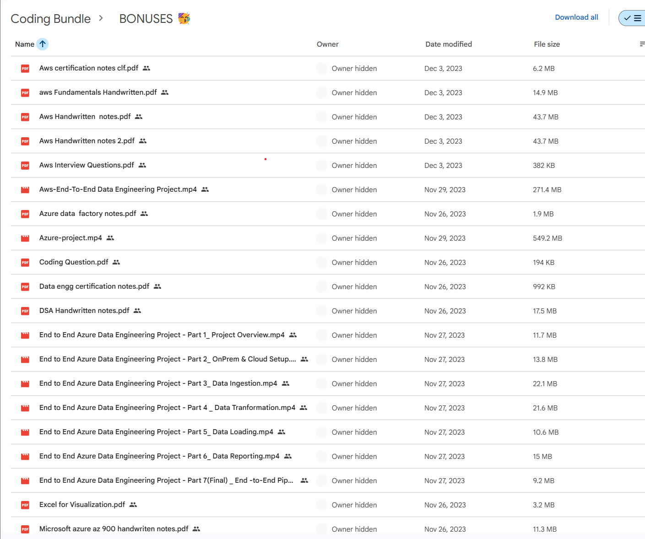This screenshot has width=645, height=539.
Task: Click shared icon next to Coding Question.pdf
Action: (x=116, y=262)
